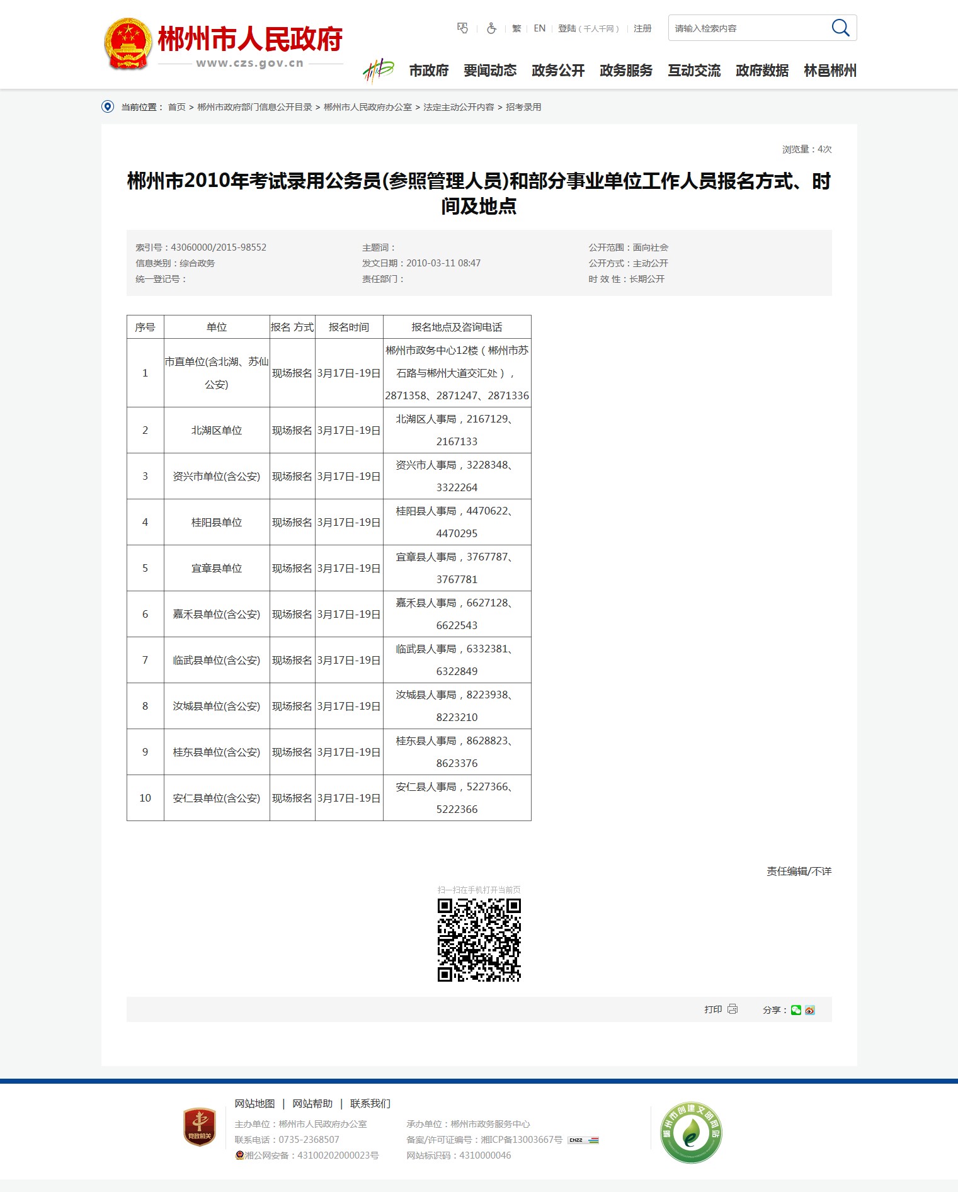Click the national emblem logo

(x=128, y=43)
